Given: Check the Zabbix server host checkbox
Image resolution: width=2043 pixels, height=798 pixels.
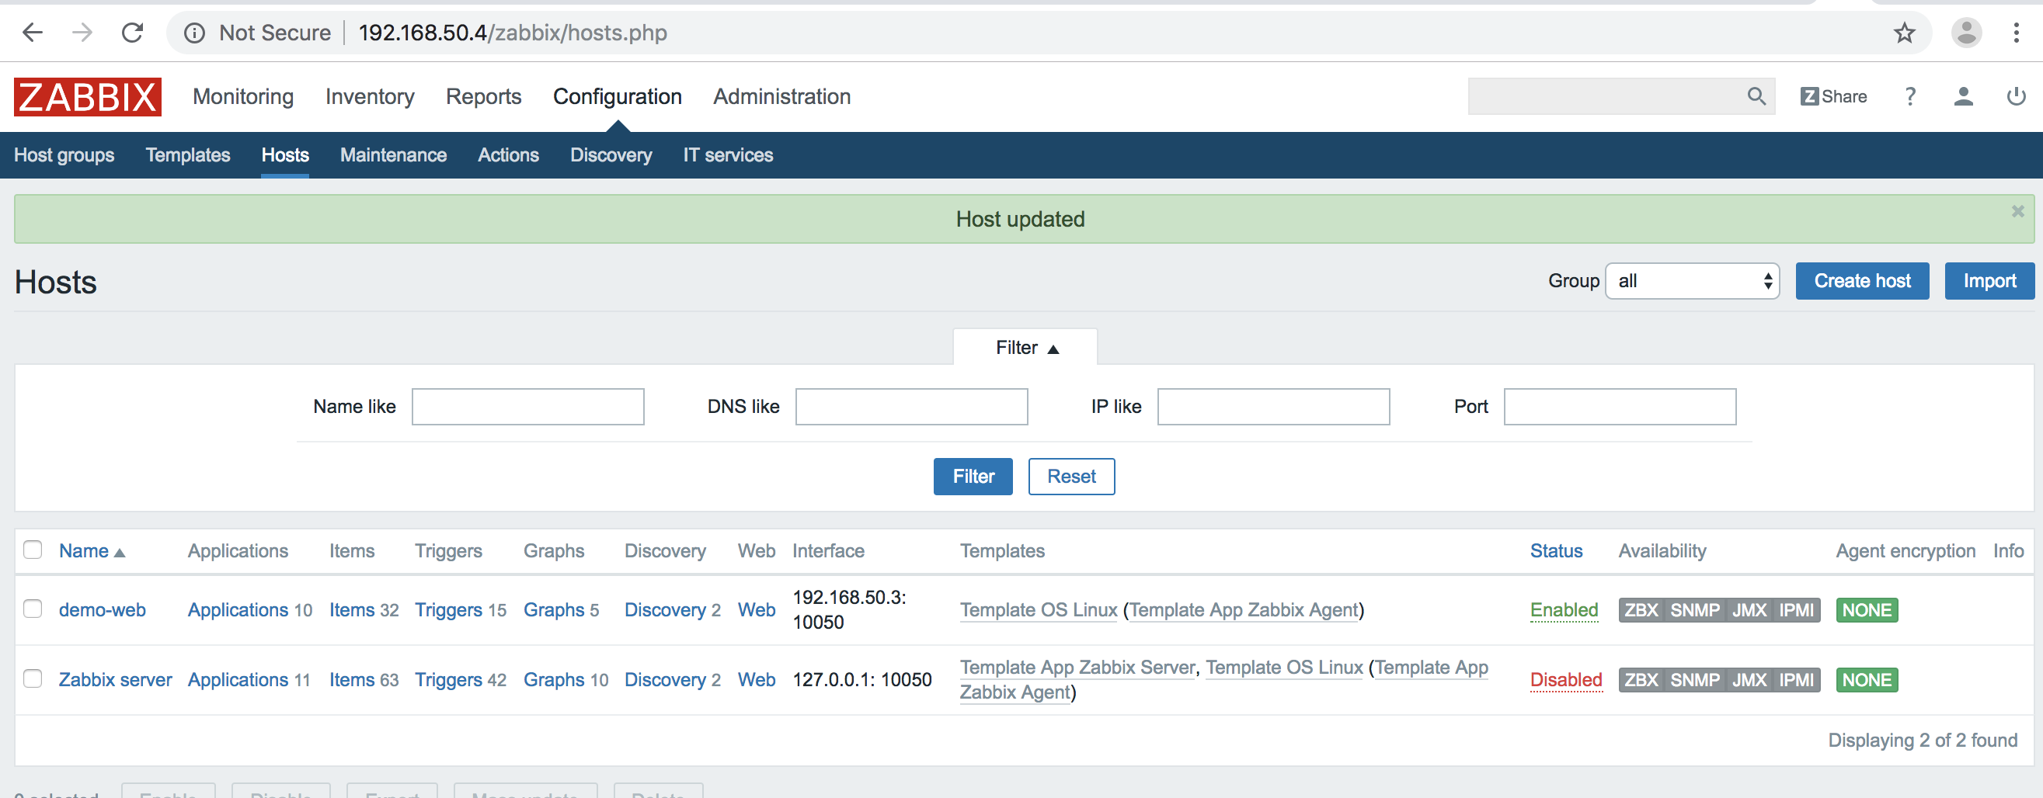Looking at the screenshot, I should (33, 678).
